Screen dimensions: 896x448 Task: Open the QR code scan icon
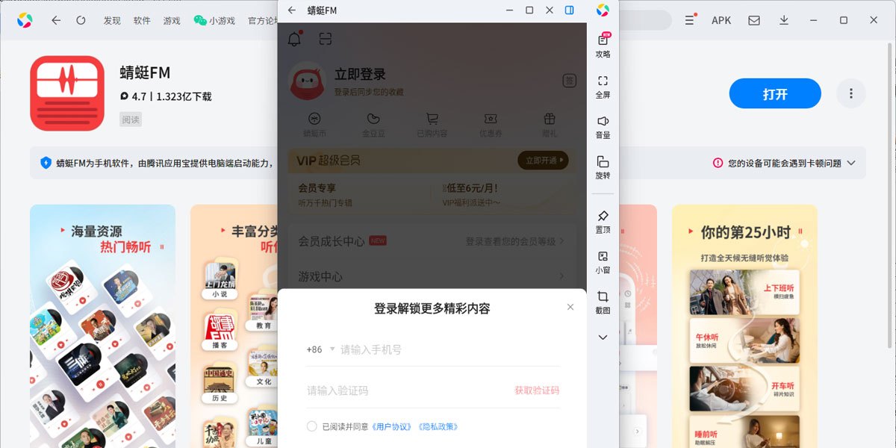click(325, 37)
